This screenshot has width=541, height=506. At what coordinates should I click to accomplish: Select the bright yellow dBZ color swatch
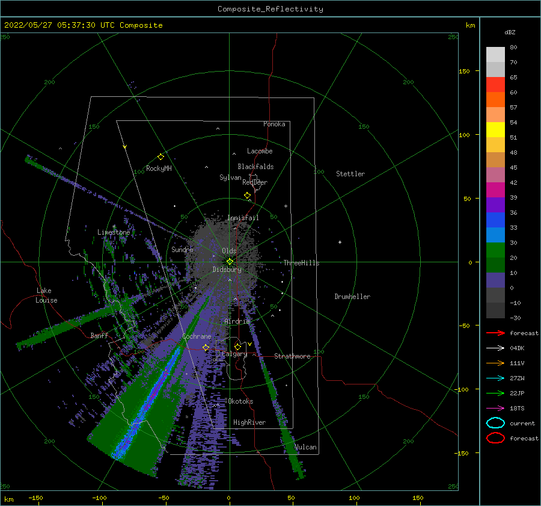pyautogui.click(x=495, y=130)
